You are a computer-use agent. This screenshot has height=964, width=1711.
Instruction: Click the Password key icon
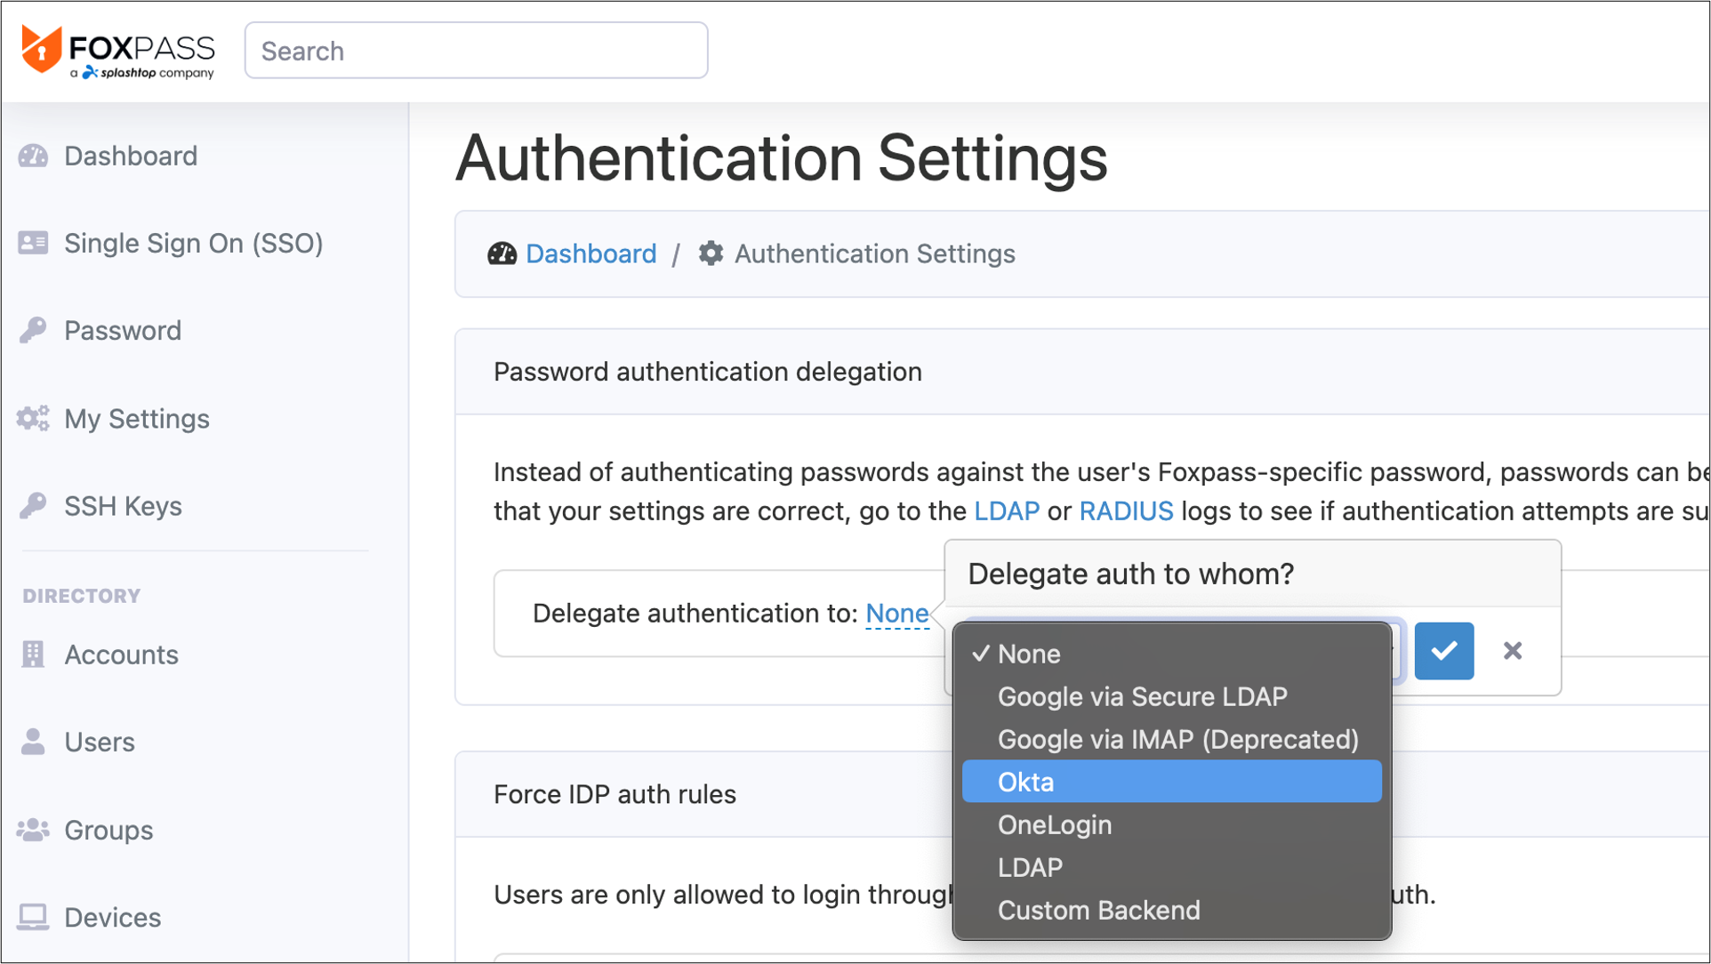pyautogui.click(x=33, y=330)
